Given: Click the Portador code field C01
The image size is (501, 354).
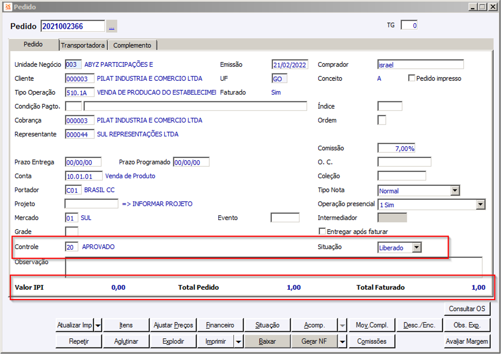Looking at the screenshot, I should click(73, 190).
